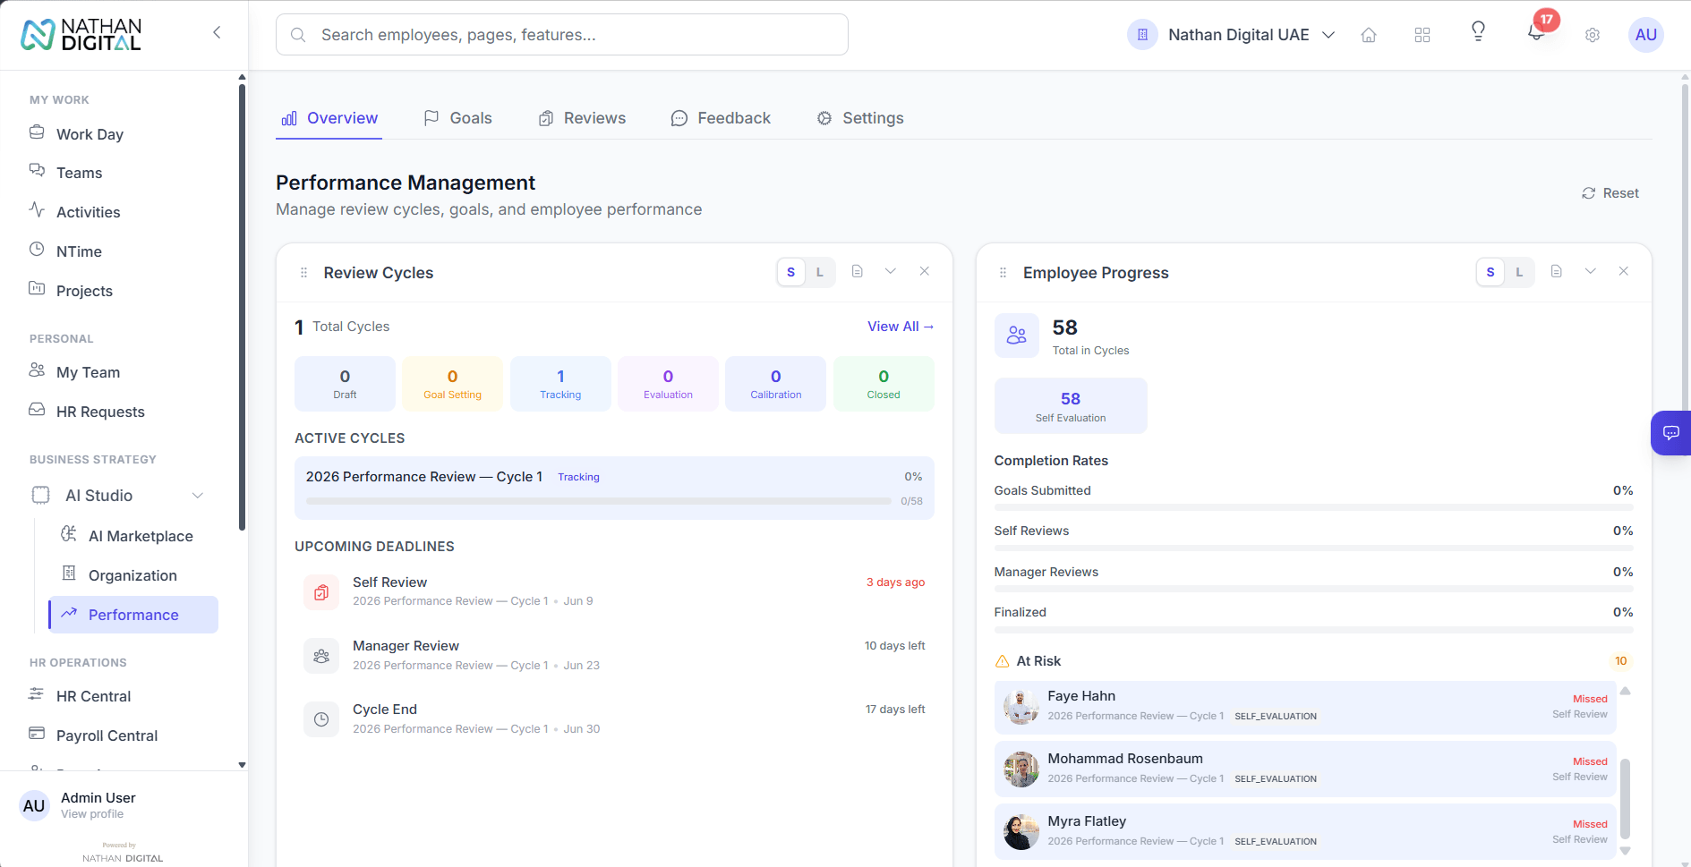Click the lightbulb ideas icon
Screen dimensions: 1691x867
[x=1479, y=32]
